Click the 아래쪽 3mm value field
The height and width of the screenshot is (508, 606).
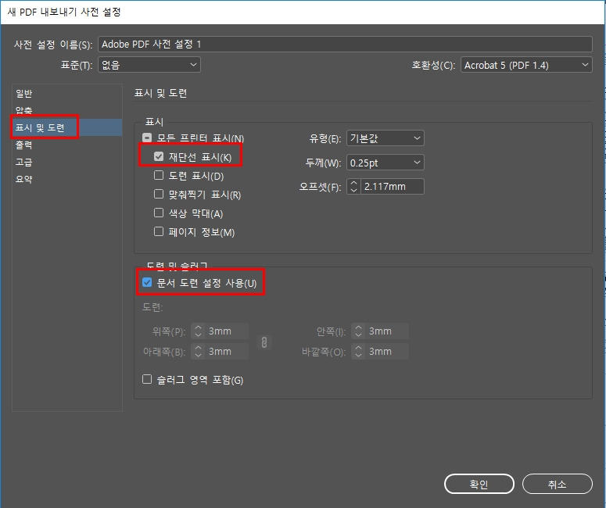227,352
